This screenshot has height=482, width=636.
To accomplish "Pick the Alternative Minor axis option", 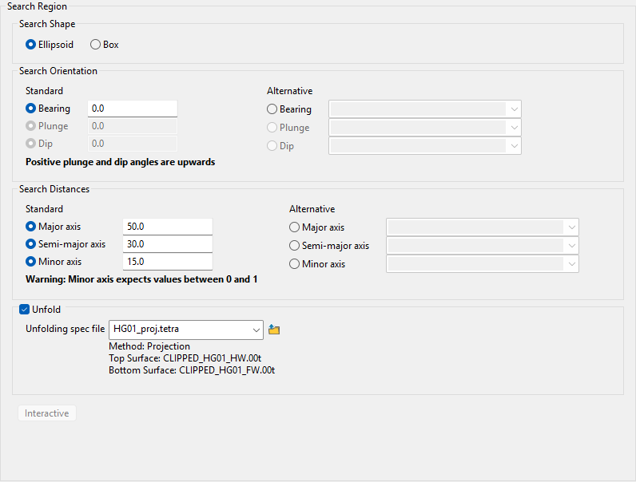I will click(x=295, y=264).
